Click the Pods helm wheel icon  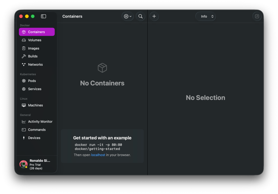coord(24,81)
